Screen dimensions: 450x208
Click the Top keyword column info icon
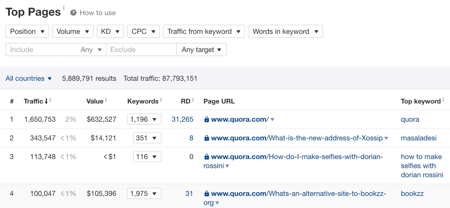443,100
